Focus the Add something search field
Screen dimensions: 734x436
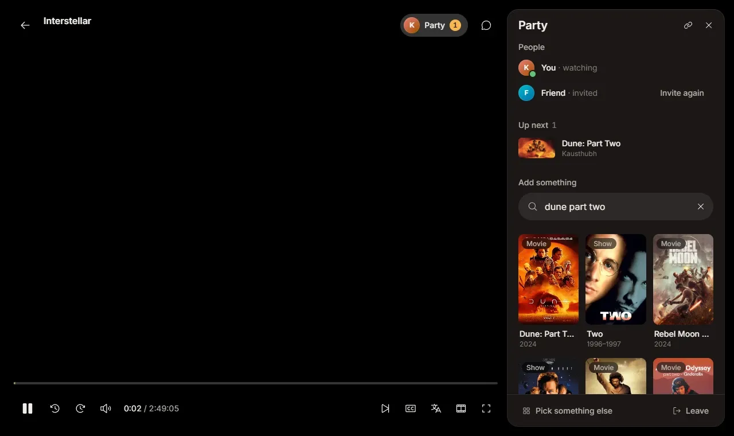(616, 207)
